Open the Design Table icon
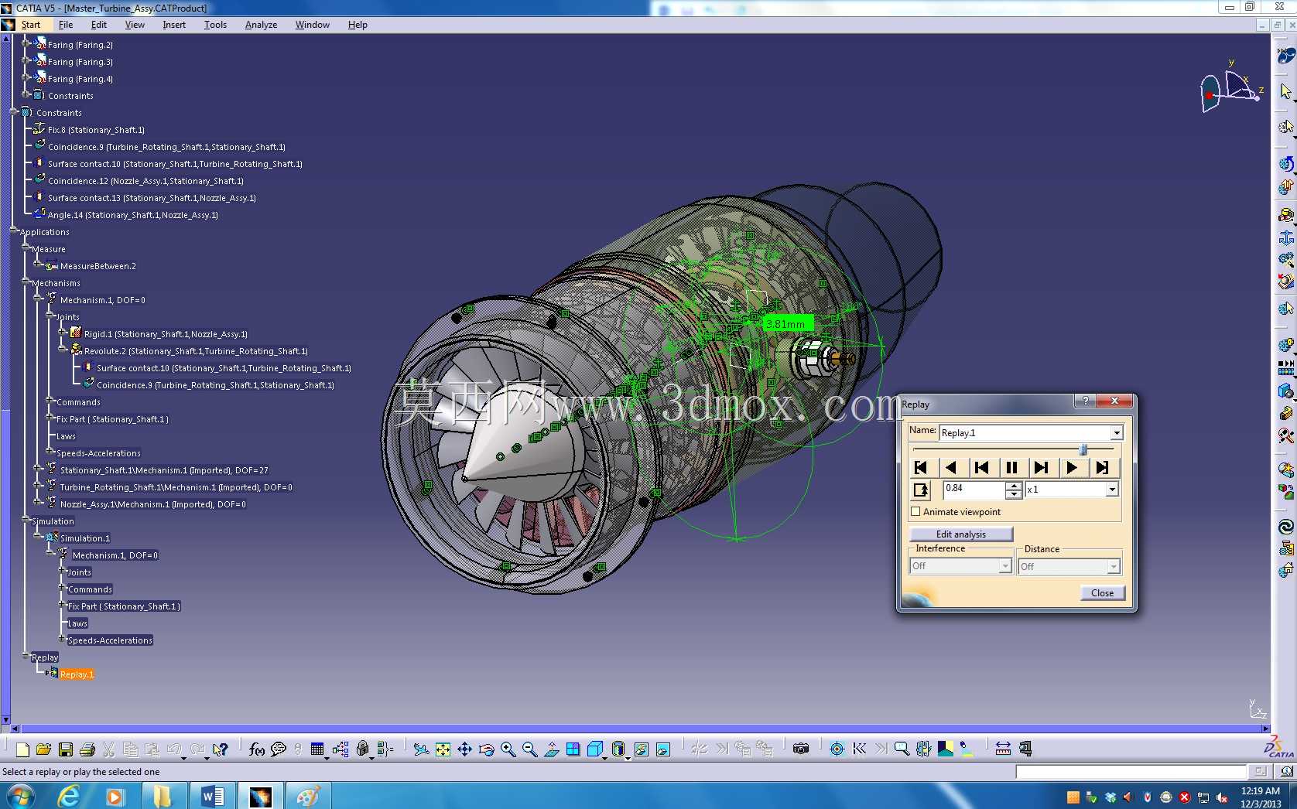The image size is (1297, 809). point(317,749)
